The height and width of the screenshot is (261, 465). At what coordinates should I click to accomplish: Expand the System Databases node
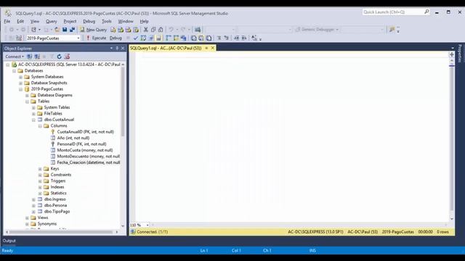[x=20, y=77]
